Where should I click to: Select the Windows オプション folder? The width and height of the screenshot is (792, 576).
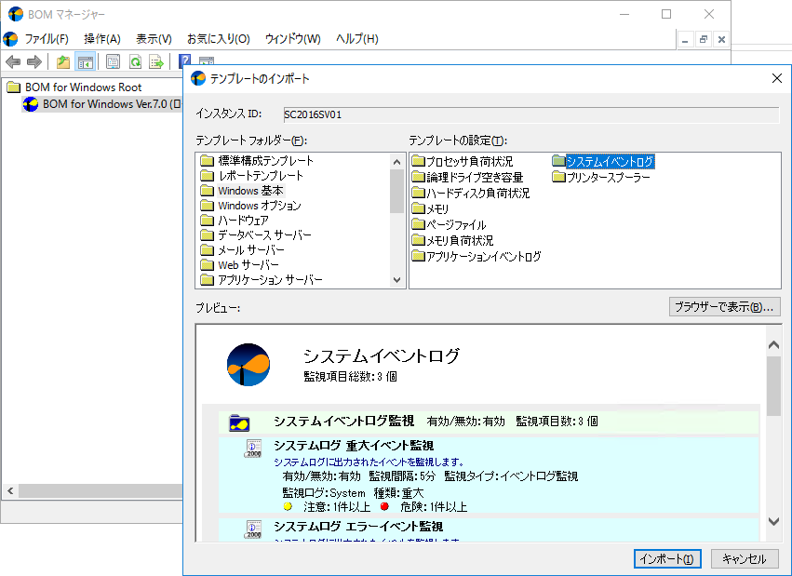coord(260,206)
